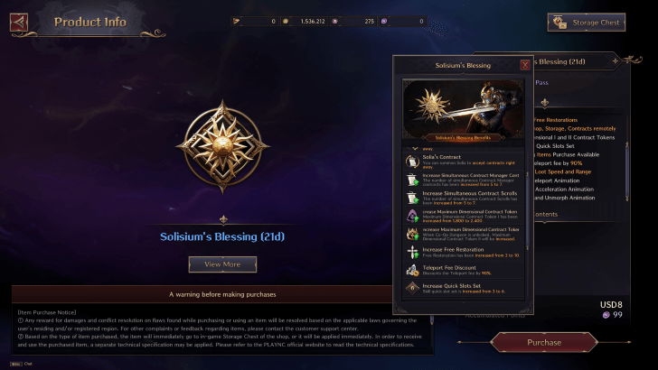658x370 pixels.
Task: Select the Solisium's Blessing Benefits tab label
Action: (x=463, y=137)
